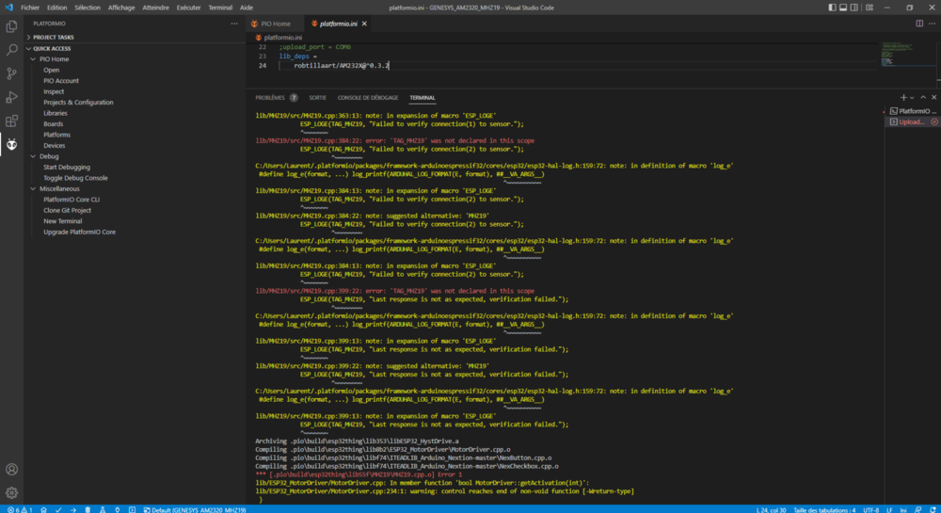941x513 pixels.
Task: Toggle the secondary sidebar visibility
Action: tap(854, 8)
